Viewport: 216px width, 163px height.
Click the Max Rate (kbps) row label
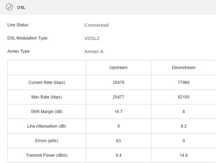47,97
